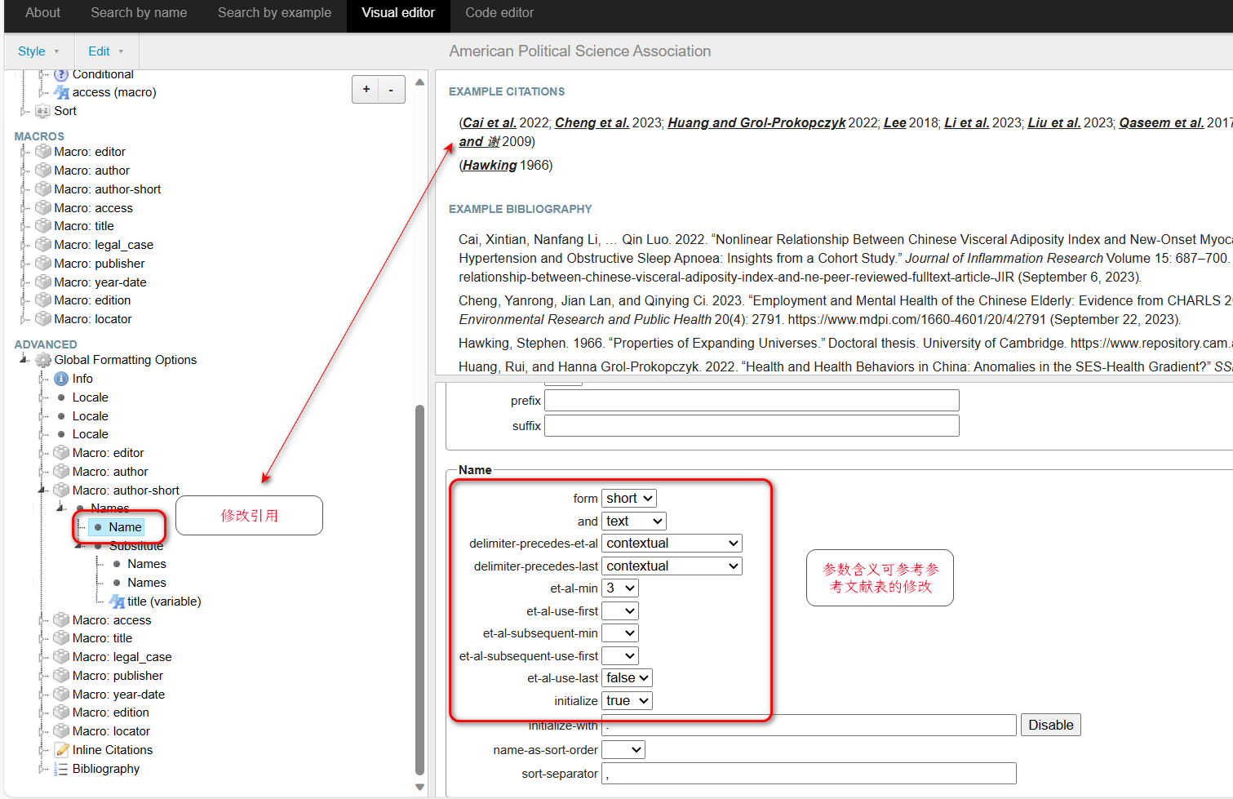Click the Cai et al. citation link
The width and height of the screenshot is (1233, 799).
click(490, 122)
